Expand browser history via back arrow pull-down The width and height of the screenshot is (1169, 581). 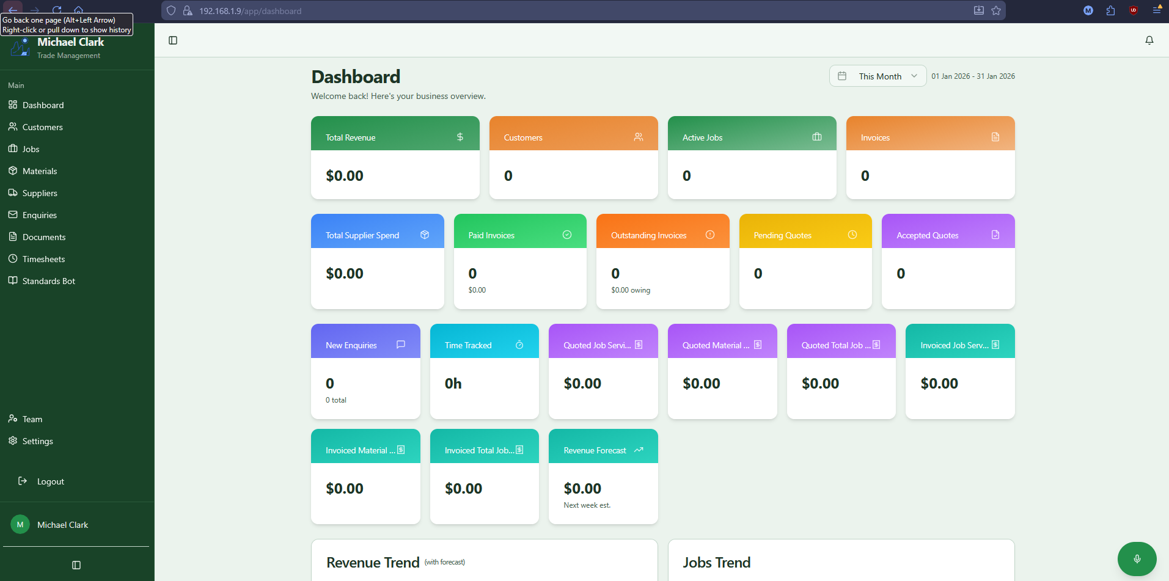click(12, 10)
